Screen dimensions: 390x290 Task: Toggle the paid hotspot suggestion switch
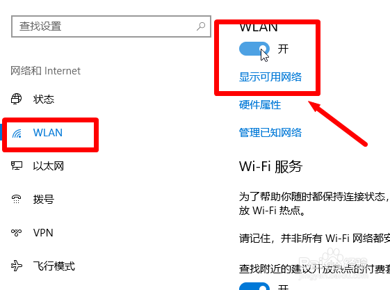coord(254,287)
